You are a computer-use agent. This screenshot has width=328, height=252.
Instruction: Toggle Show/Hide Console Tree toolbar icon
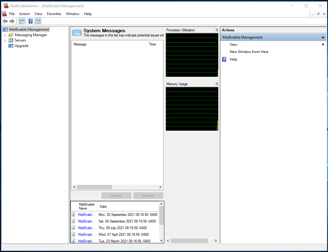click(21, 21)
